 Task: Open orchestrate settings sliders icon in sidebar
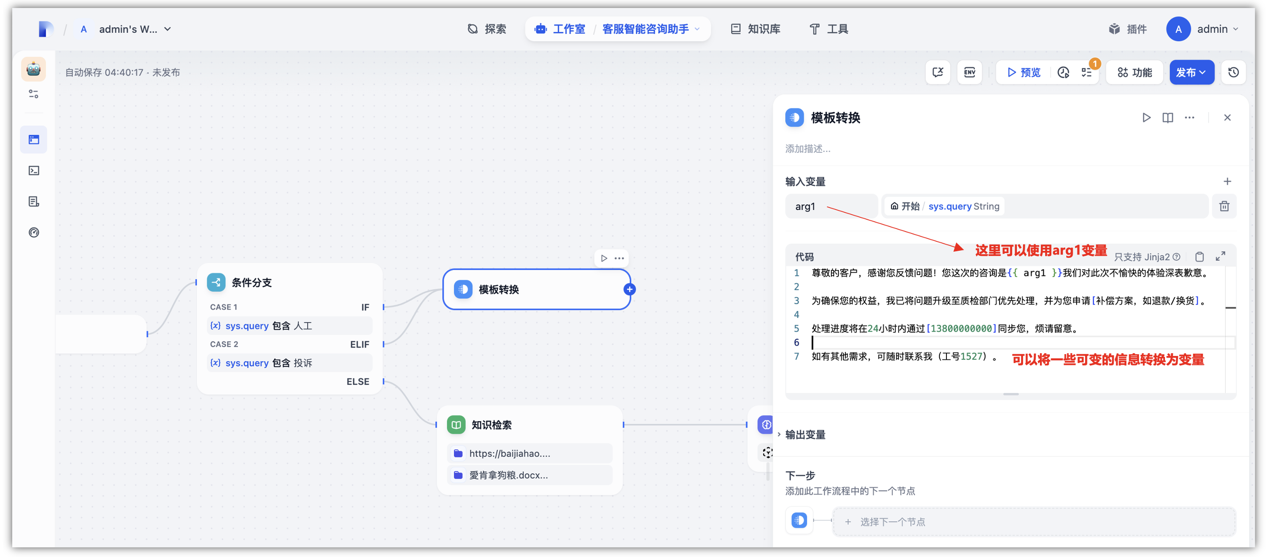pos(33,94)
